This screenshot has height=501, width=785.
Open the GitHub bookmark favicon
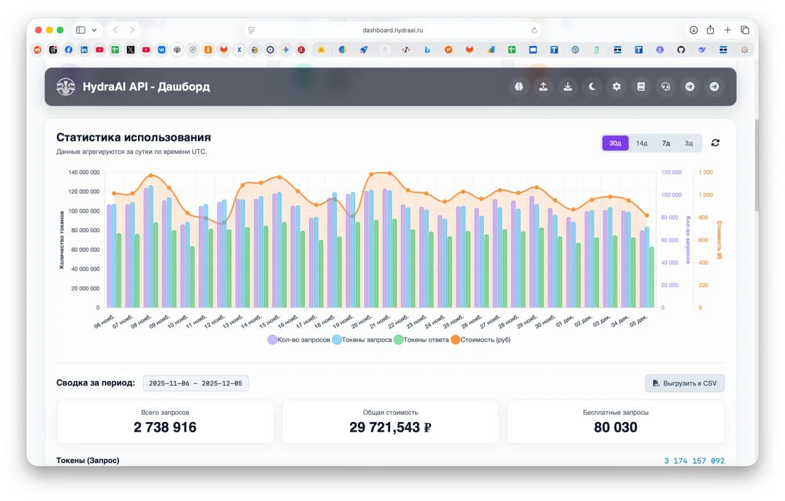[681, 50]
